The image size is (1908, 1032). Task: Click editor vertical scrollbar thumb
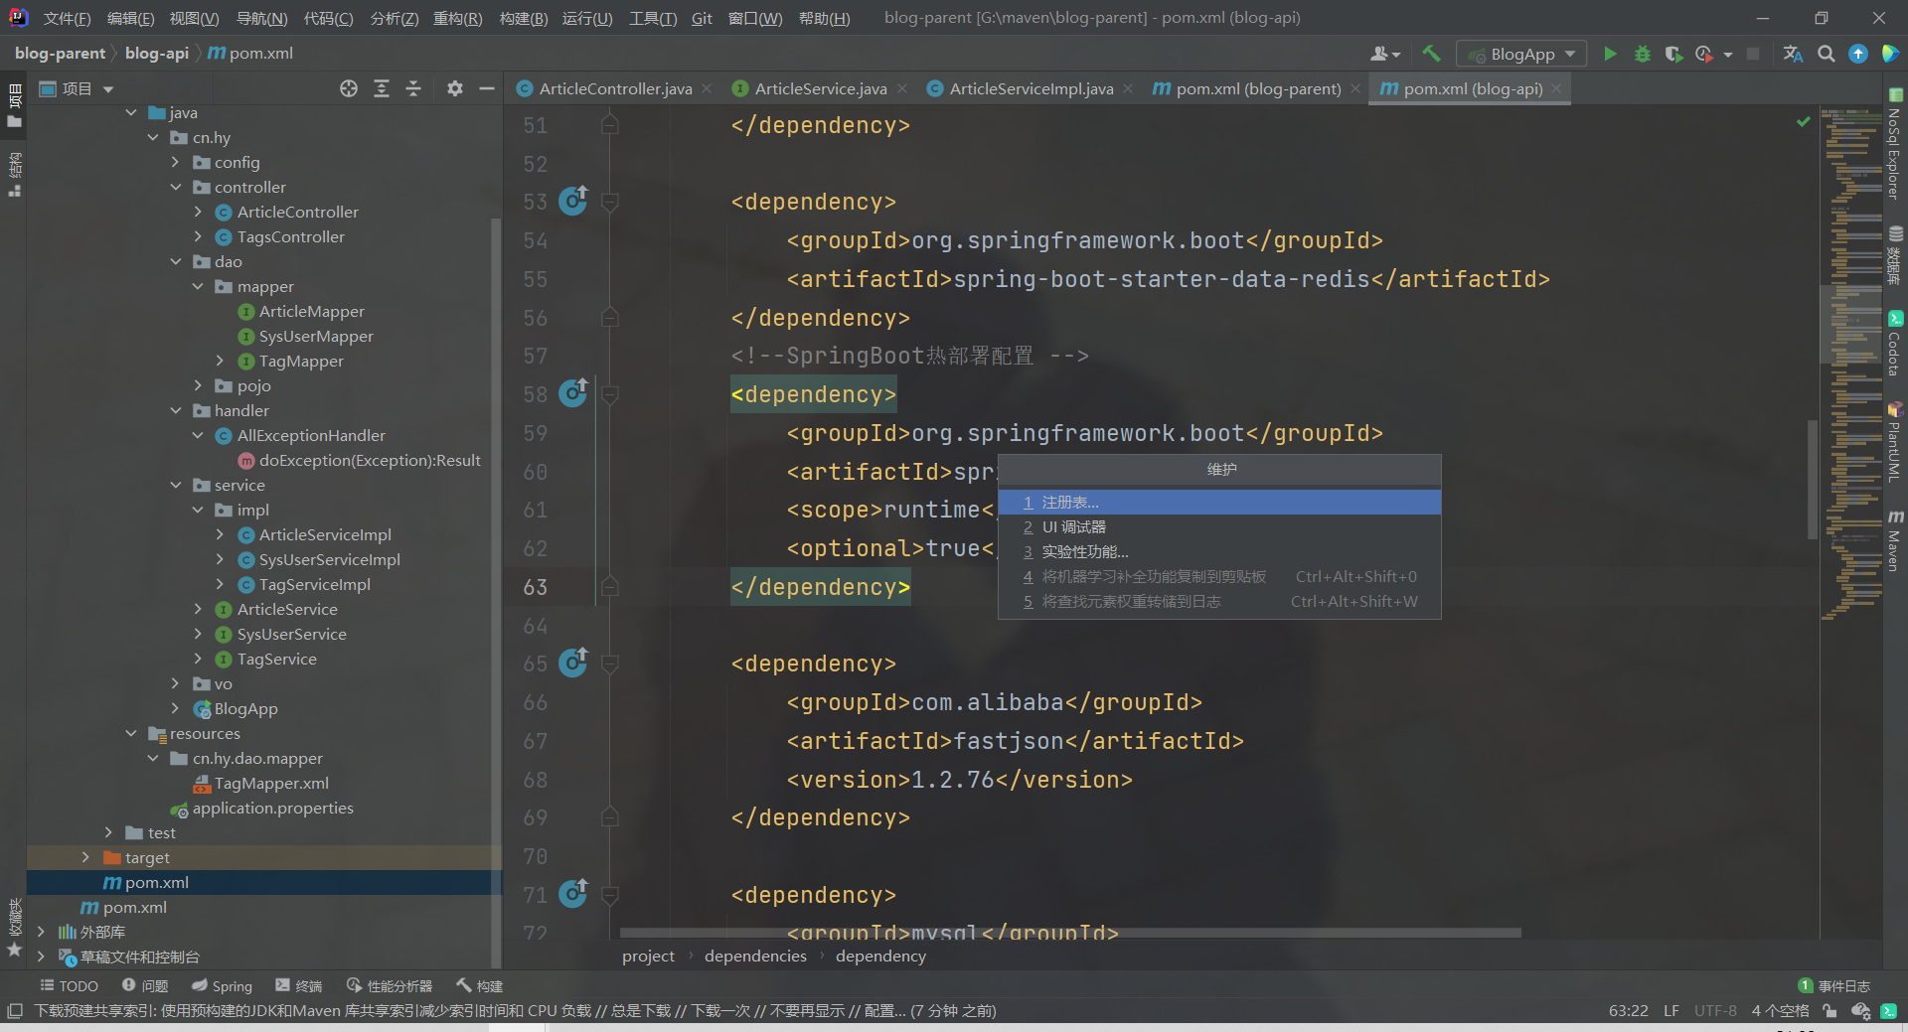point(1813,479)
